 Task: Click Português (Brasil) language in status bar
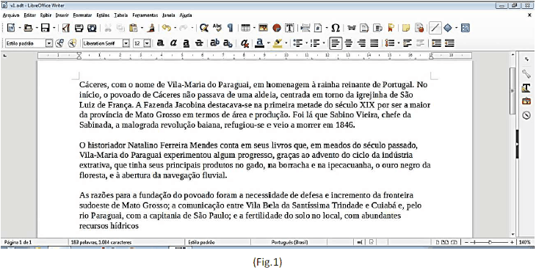pyautogui.click(x=289, y=242)
